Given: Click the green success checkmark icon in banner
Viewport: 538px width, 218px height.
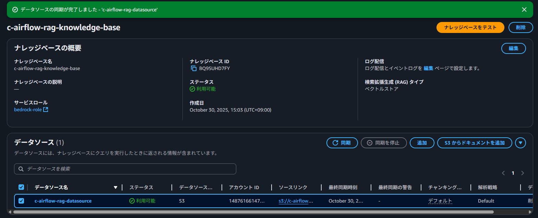Looking at the screenshot, I should coord(15,10).
